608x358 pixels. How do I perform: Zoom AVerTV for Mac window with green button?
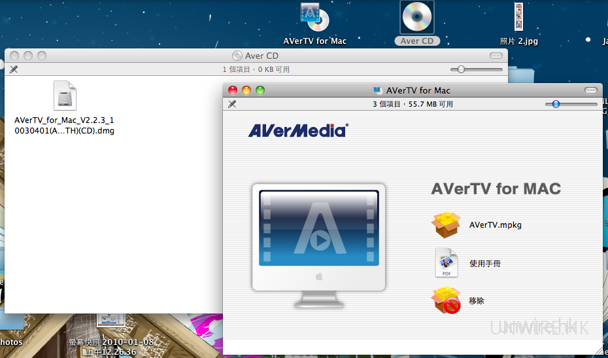pyautogui.click(x=260, y=90)
